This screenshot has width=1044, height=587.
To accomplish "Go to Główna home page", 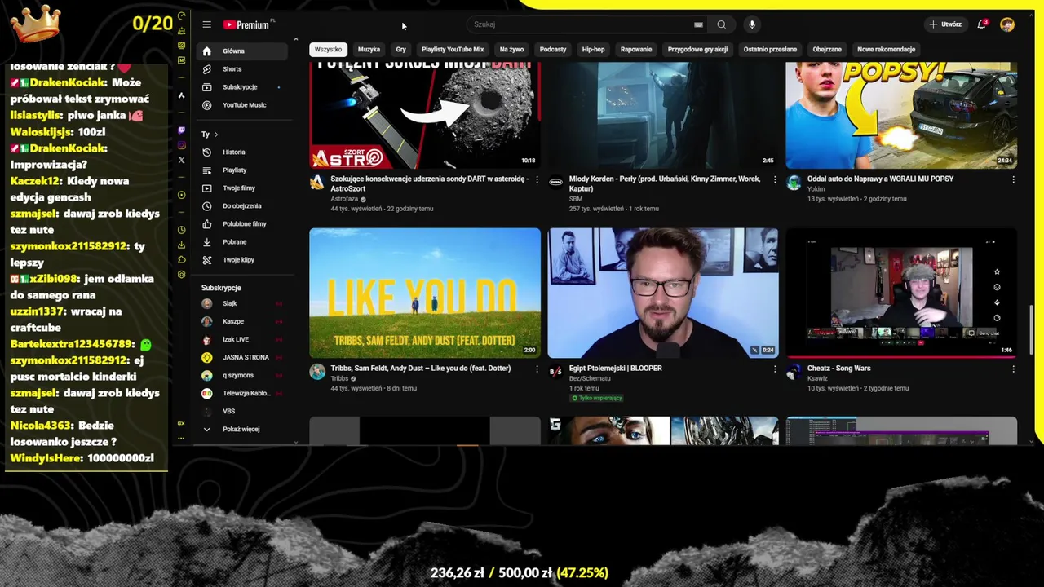I will (241, 51).
